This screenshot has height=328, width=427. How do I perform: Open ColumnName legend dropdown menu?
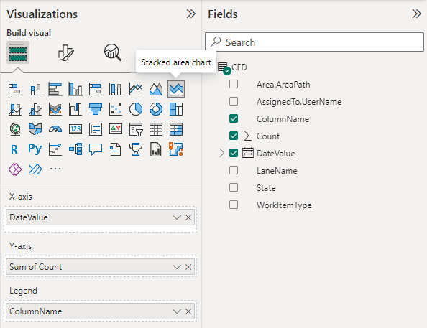[176, 311]
